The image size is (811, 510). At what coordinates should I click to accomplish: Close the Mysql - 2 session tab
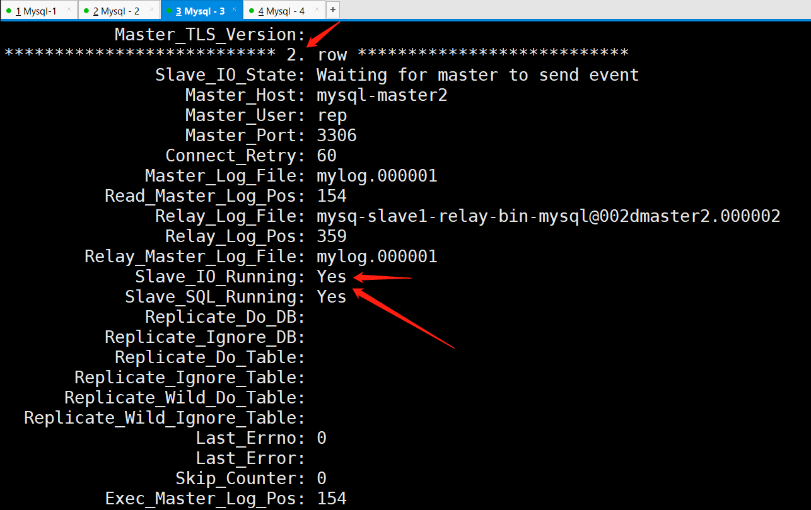[151, 9]
